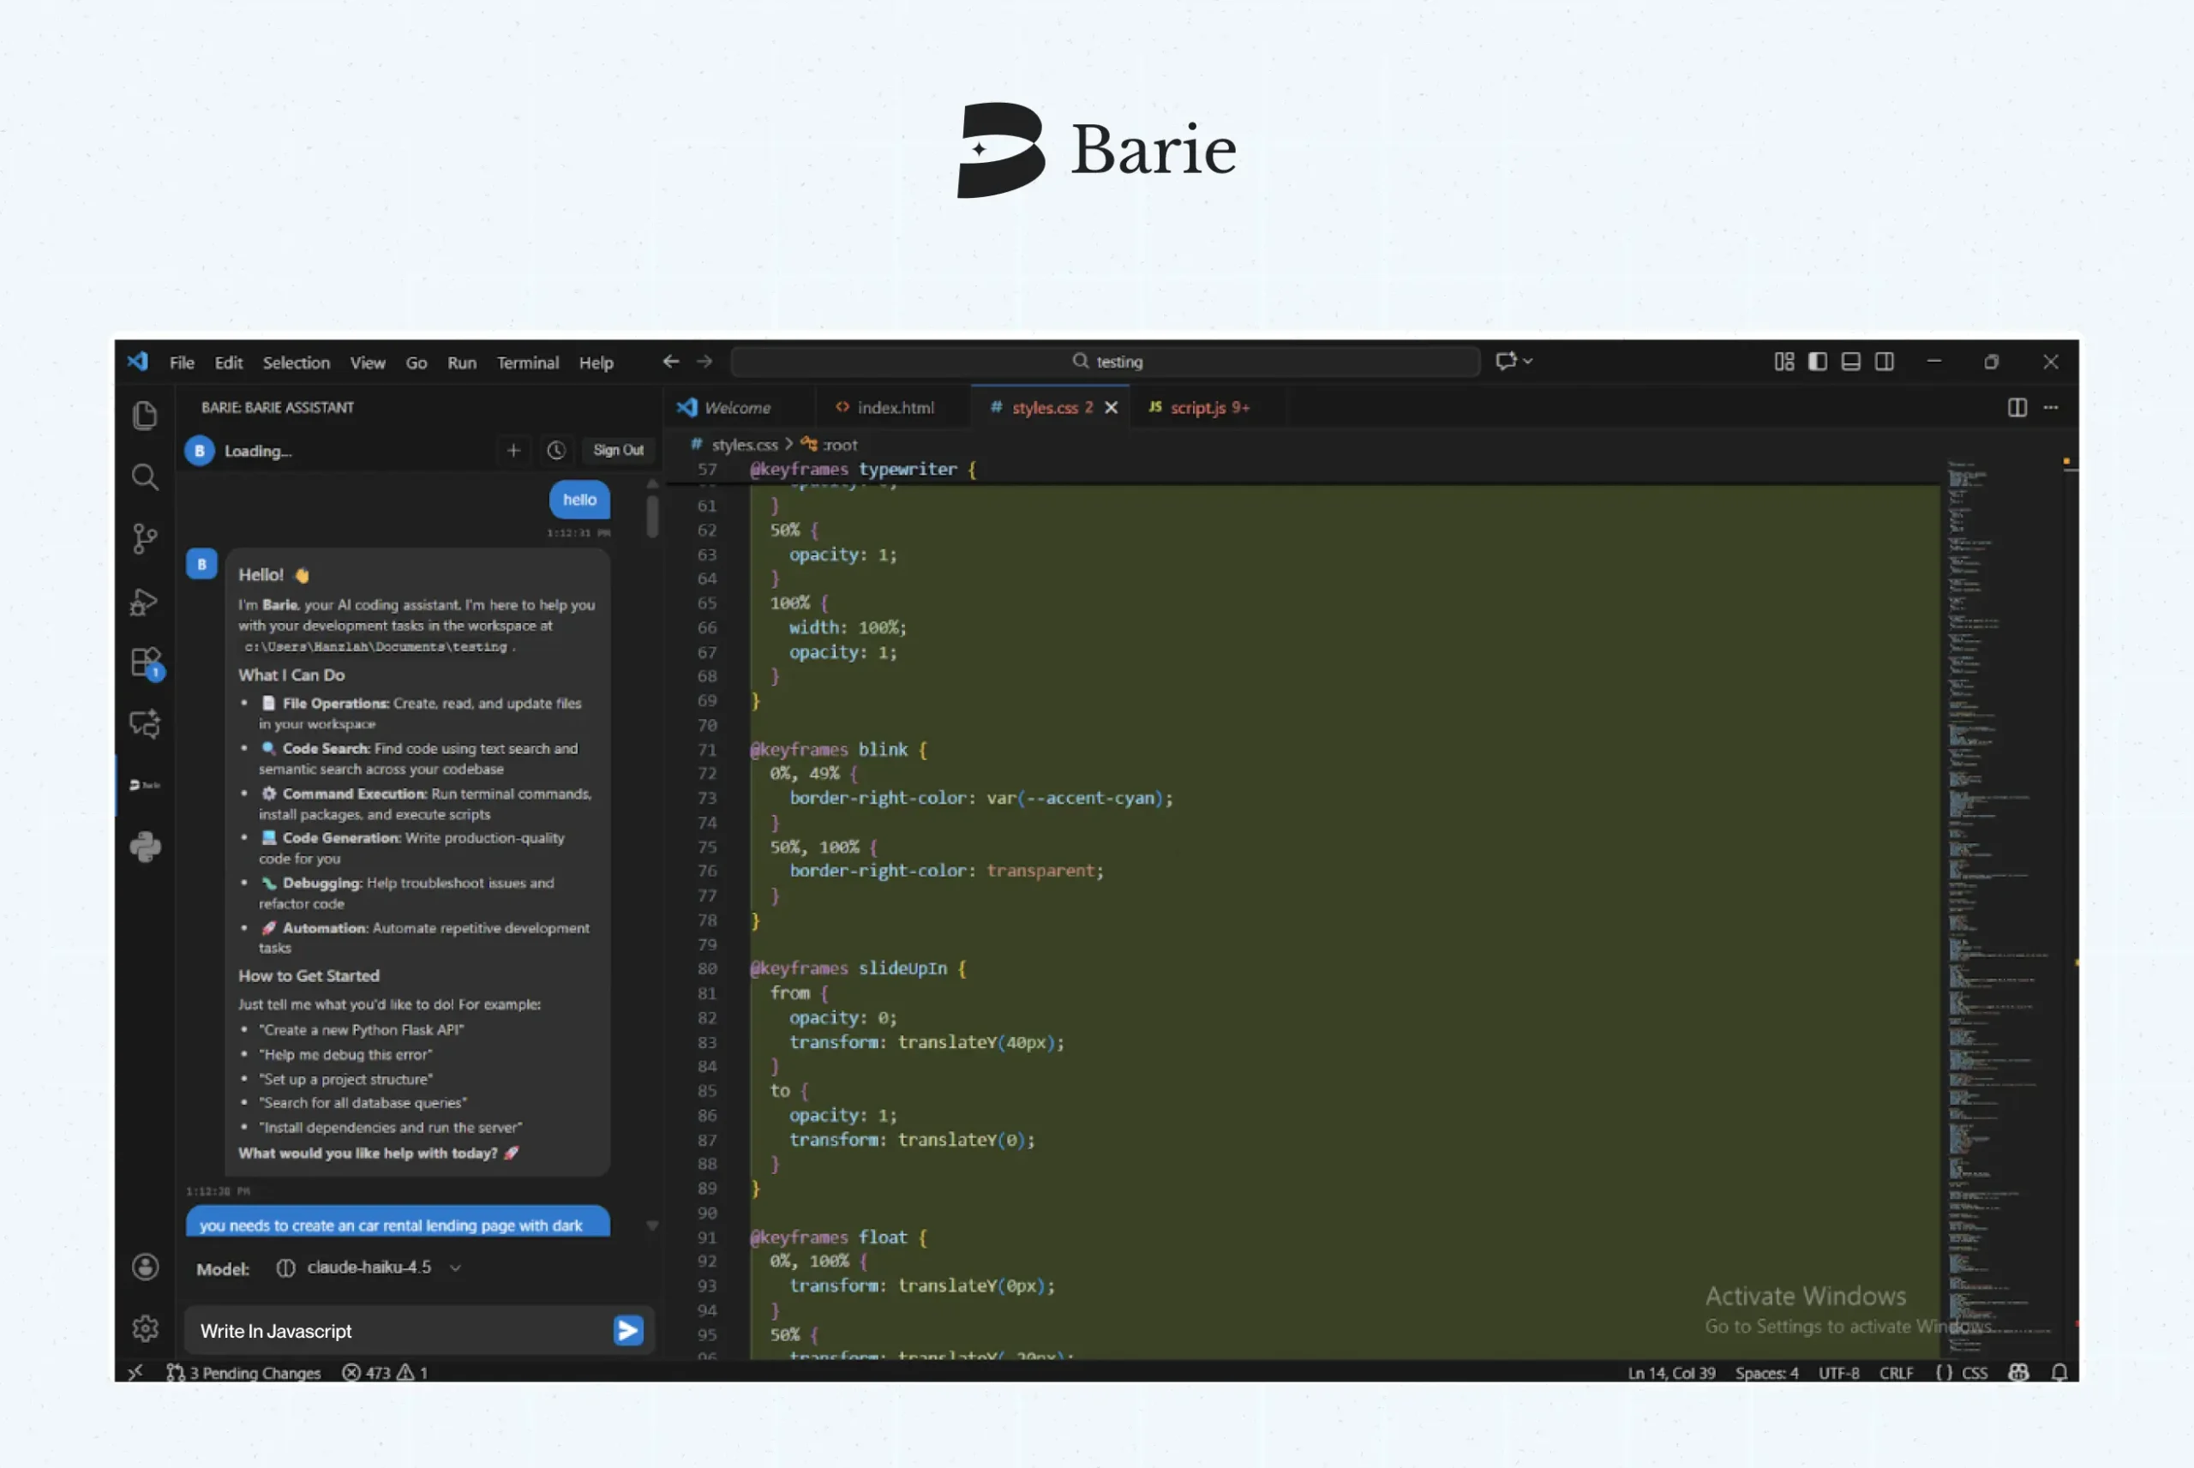Viewport: 2194px width, 1468px height.
Task: Open the Python icon in activity bar
Action: click(145, 848)
